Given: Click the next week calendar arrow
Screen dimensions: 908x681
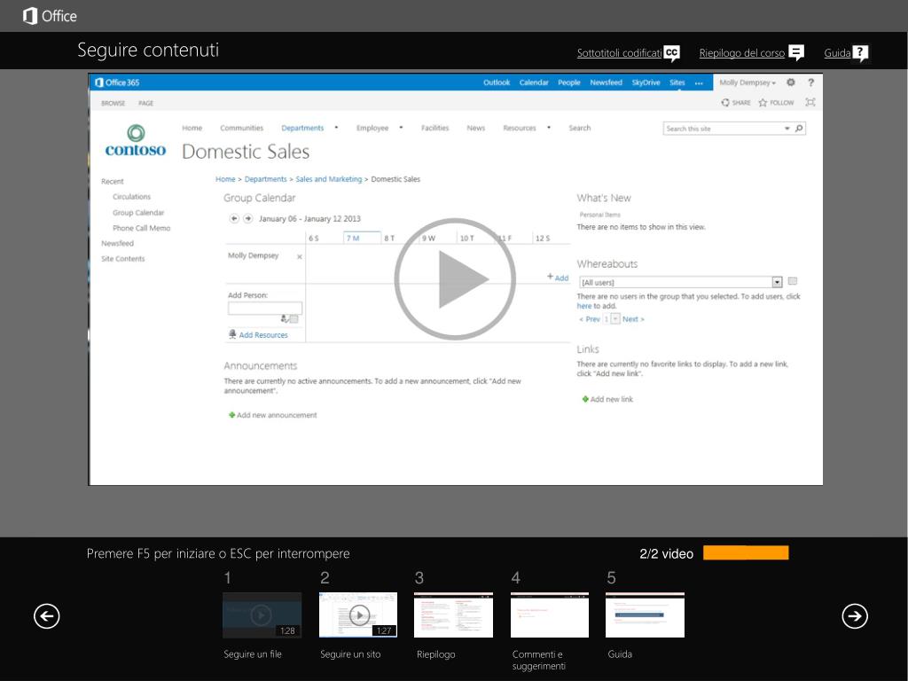Looking at the screenshot, I should pos(248,218).
